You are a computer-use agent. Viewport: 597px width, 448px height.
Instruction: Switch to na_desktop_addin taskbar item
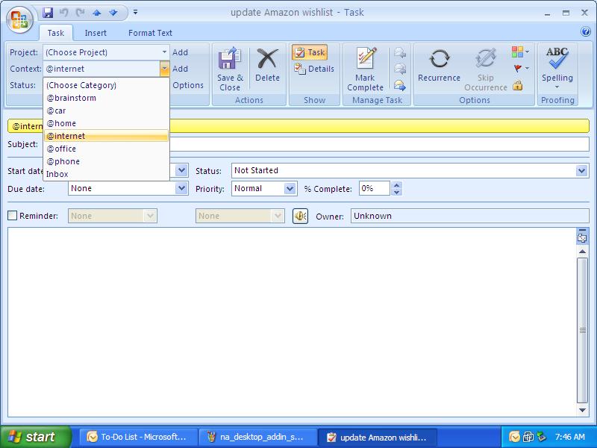pyautogui.click(x=257, y=437)
